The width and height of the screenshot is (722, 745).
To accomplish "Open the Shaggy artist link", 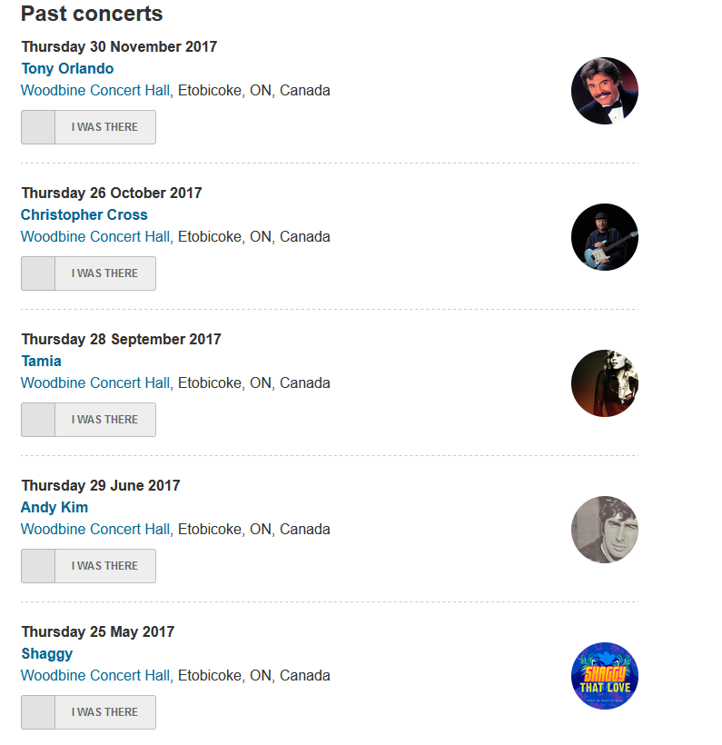I will (46, 654).
